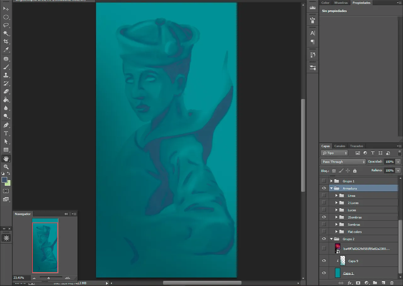The image size is (403, 286).
Task: Reset default foreground and background colors
Action: click(x=3, y=173)
